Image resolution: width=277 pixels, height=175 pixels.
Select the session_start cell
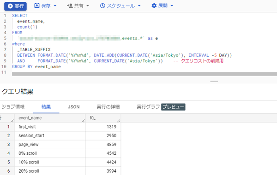(50, 136)
